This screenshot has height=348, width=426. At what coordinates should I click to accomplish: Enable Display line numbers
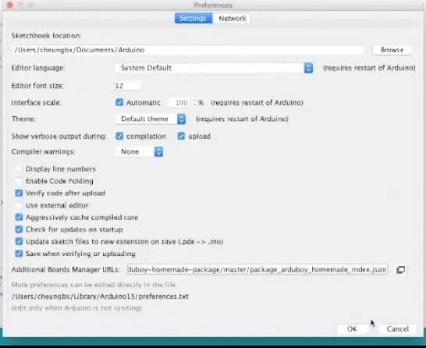click(19, 169)
